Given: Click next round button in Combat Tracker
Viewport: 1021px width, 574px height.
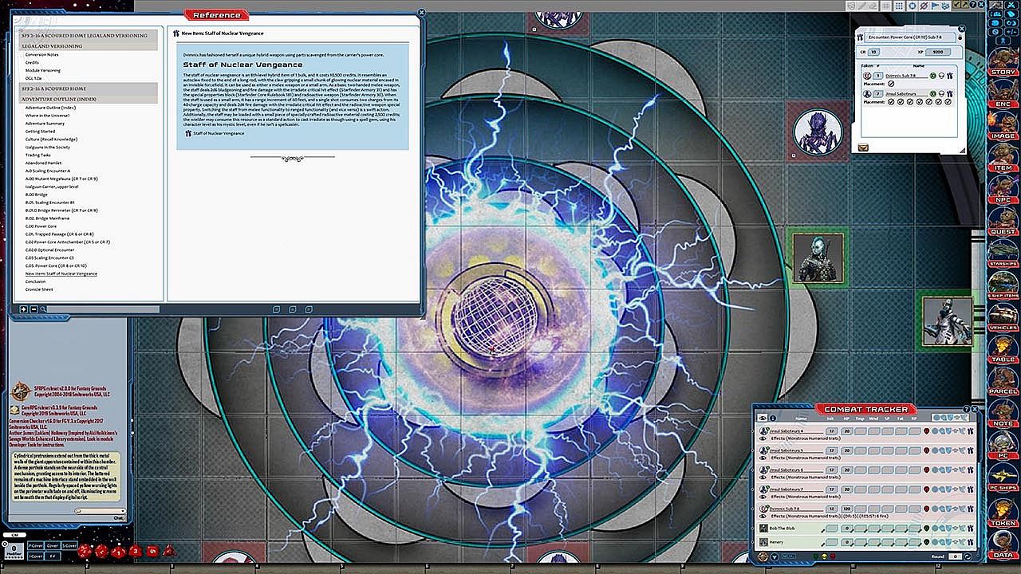Looking at the screenshot, I should click(967, 556).
